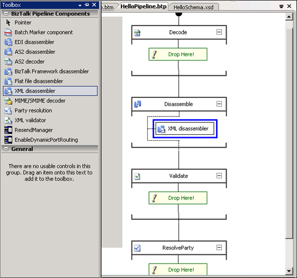This screenshot has height=278, width=297.
Task: Select the XML disassembler component in pipeline
Action: [185, 129]
